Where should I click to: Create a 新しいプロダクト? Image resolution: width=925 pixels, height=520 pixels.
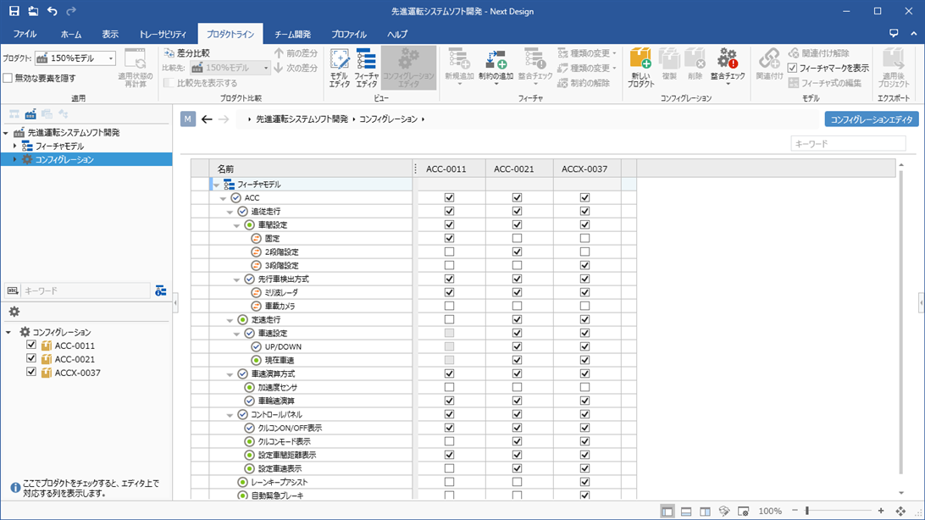pyautogui.click(x=640, y=68)
